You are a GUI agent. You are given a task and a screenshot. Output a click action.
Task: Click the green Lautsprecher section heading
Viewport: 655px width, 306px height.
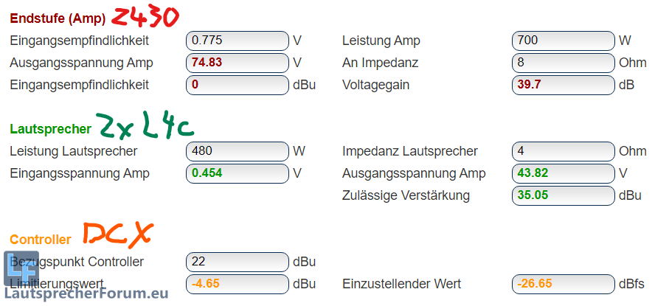pyautogui.click(x=50, y=129)
